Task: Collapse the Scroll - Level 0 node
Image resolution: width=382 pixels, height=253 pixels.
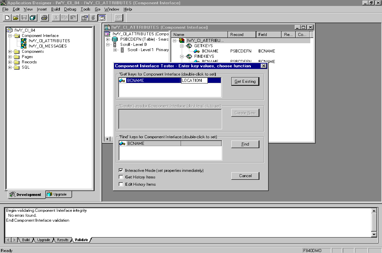Action: 108,45
